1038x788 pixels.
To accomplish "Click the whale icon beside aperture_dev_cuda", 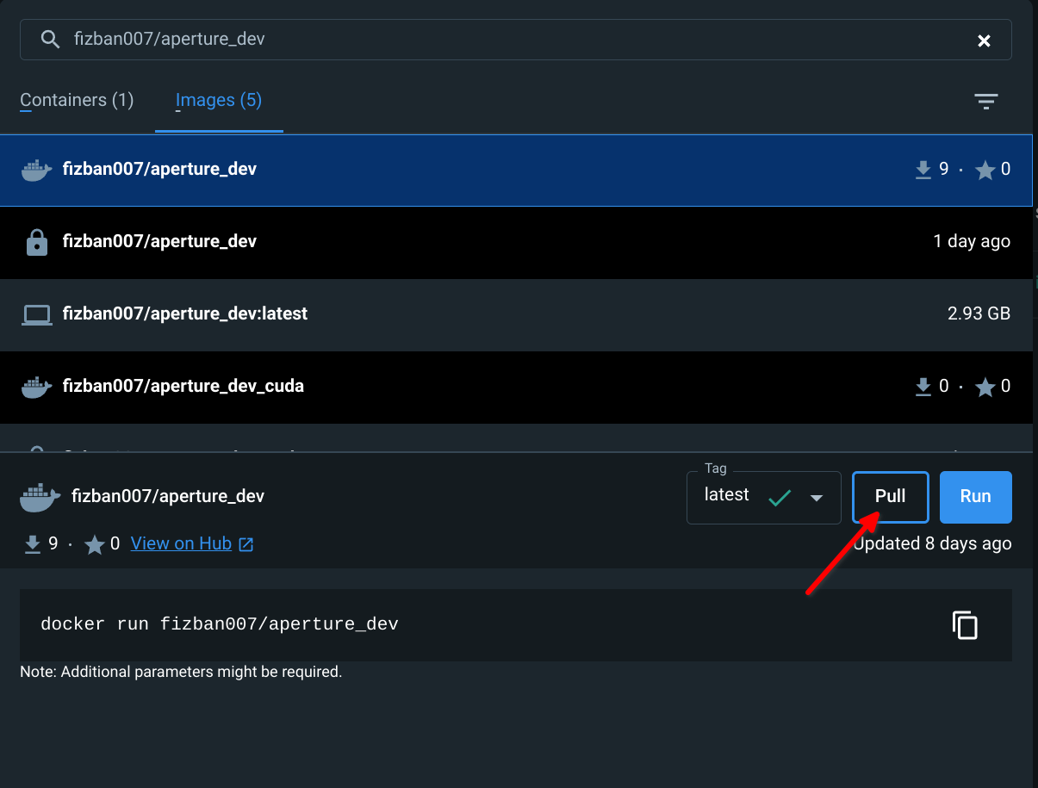I will [36, 387].
